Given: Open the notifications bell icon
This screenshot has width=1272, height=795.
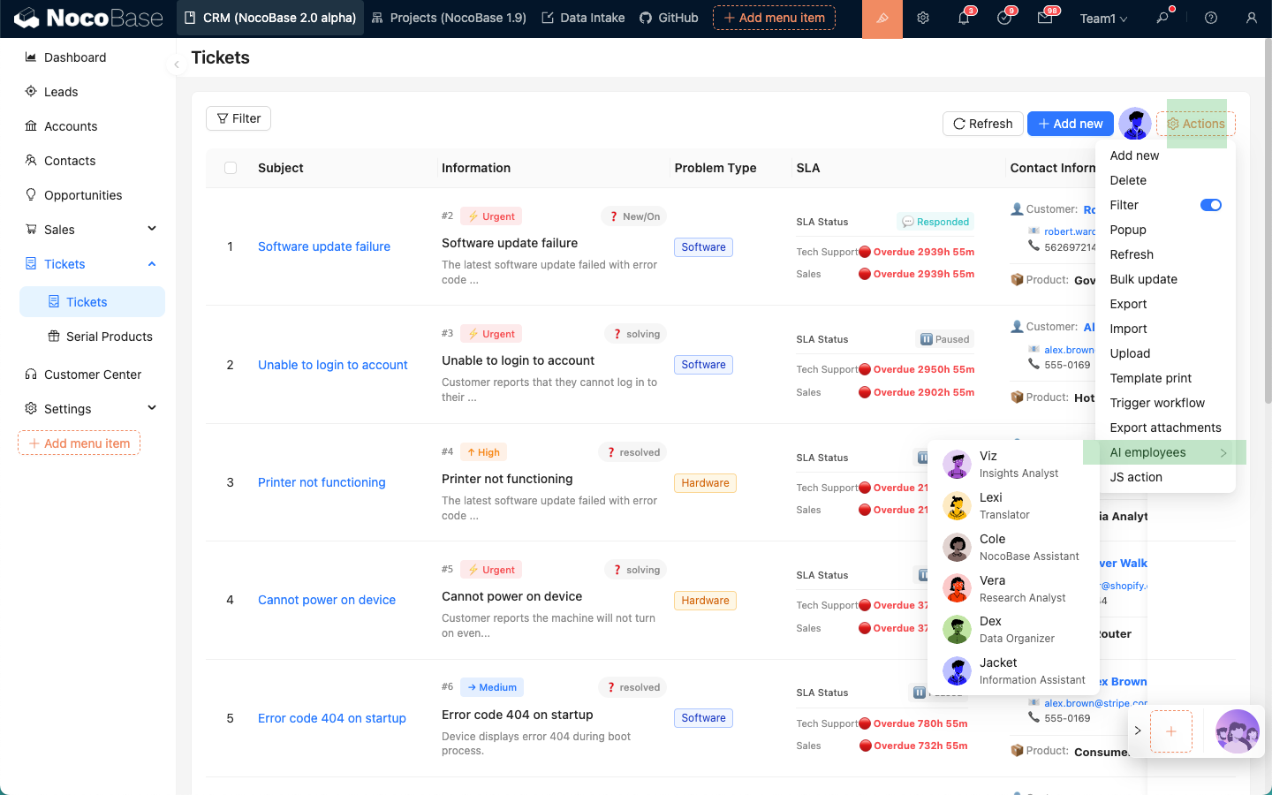Looking at the screenshot, I should click(964, 19).
